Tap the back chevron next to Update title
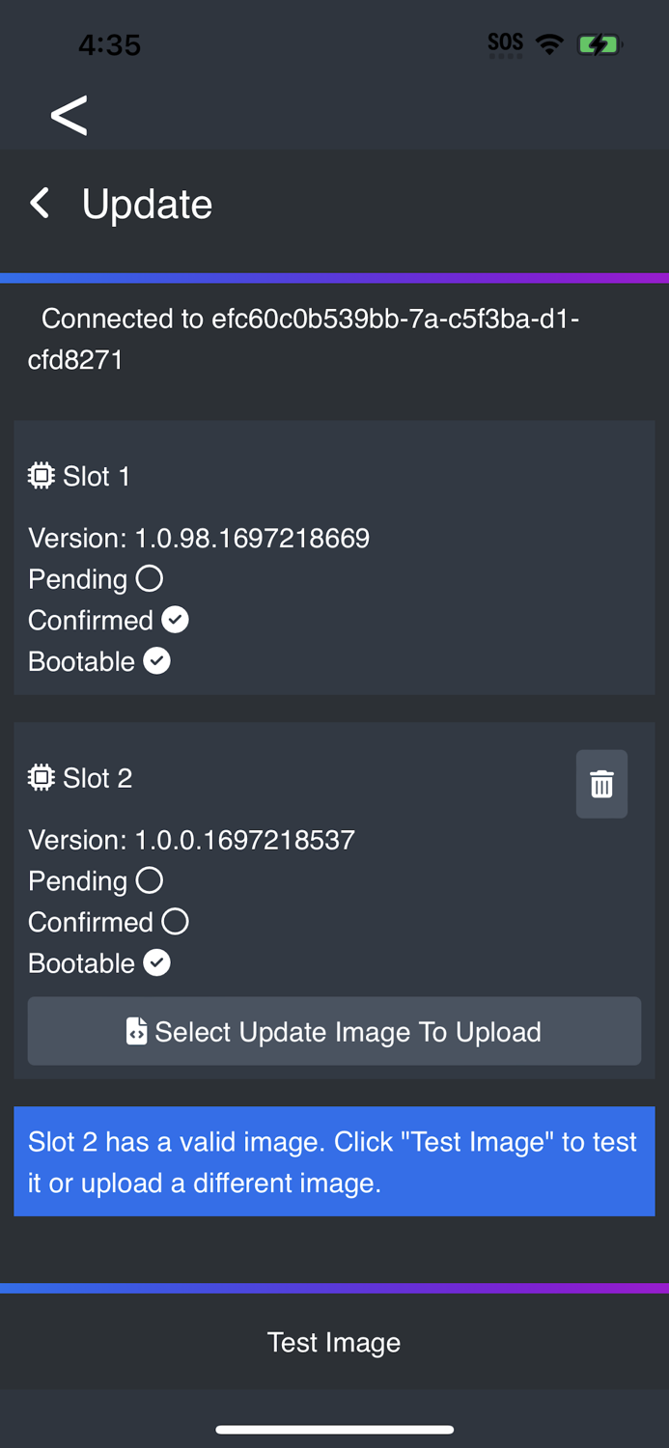The height and width of the screenshot is (1448, 669). point(39,203)
